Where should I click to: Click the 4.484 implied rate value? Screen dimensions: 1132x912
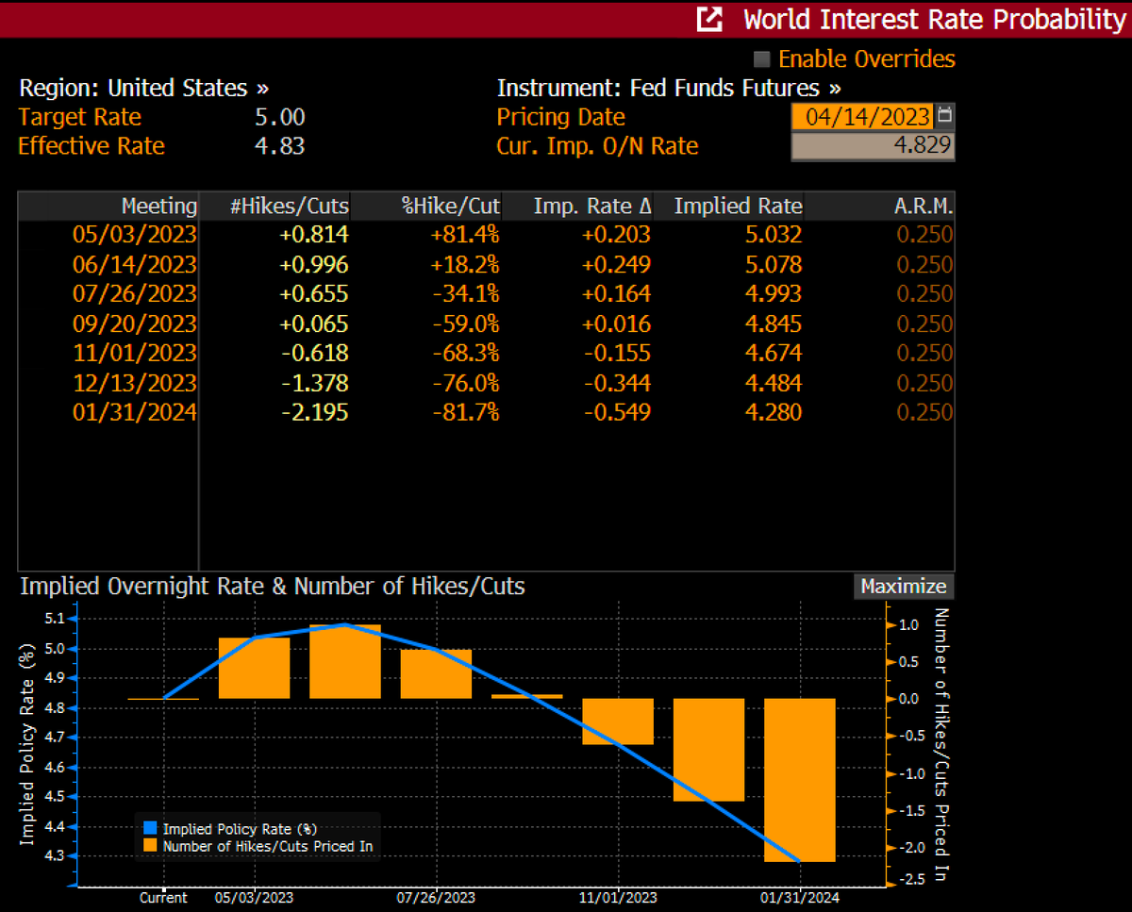coord(772,383)
